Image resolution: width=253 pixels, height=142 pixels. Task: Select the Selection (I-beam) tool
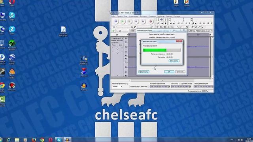pos(158,19)
